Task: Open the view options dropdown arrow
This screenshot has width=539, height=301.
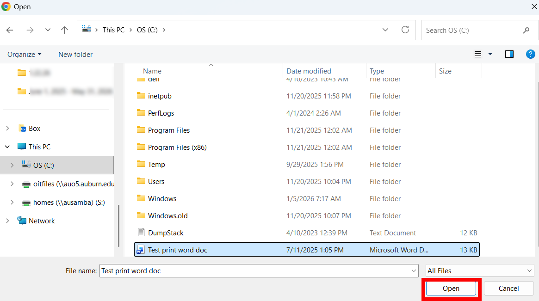Action: click(490, 54)
